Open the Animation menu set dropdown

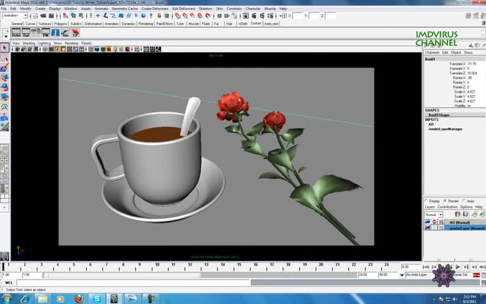click(14, 16)
